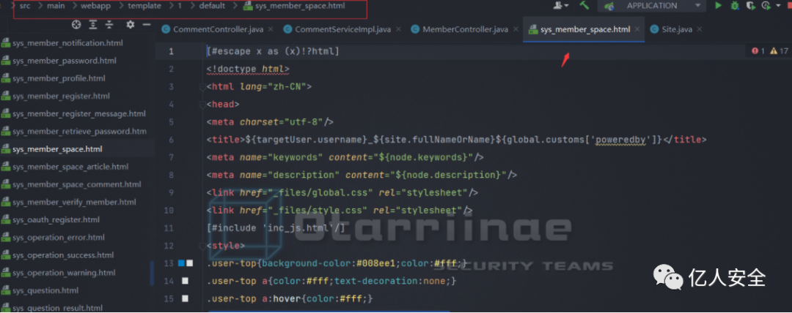
Task: Switch to CommentController.java tab
Action: point(218,29)
